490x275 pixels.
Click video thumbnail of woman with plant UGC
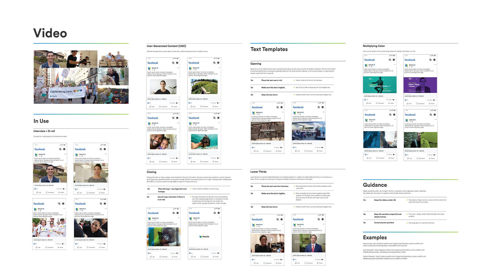(x=163, y=87)
